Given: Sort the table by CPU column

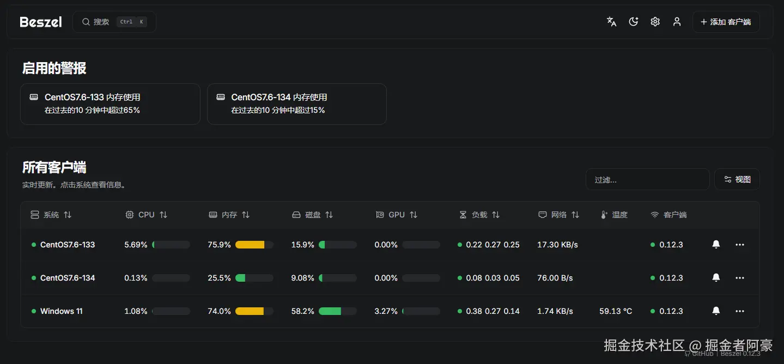Looking at the screenshot, I should 146,215.
